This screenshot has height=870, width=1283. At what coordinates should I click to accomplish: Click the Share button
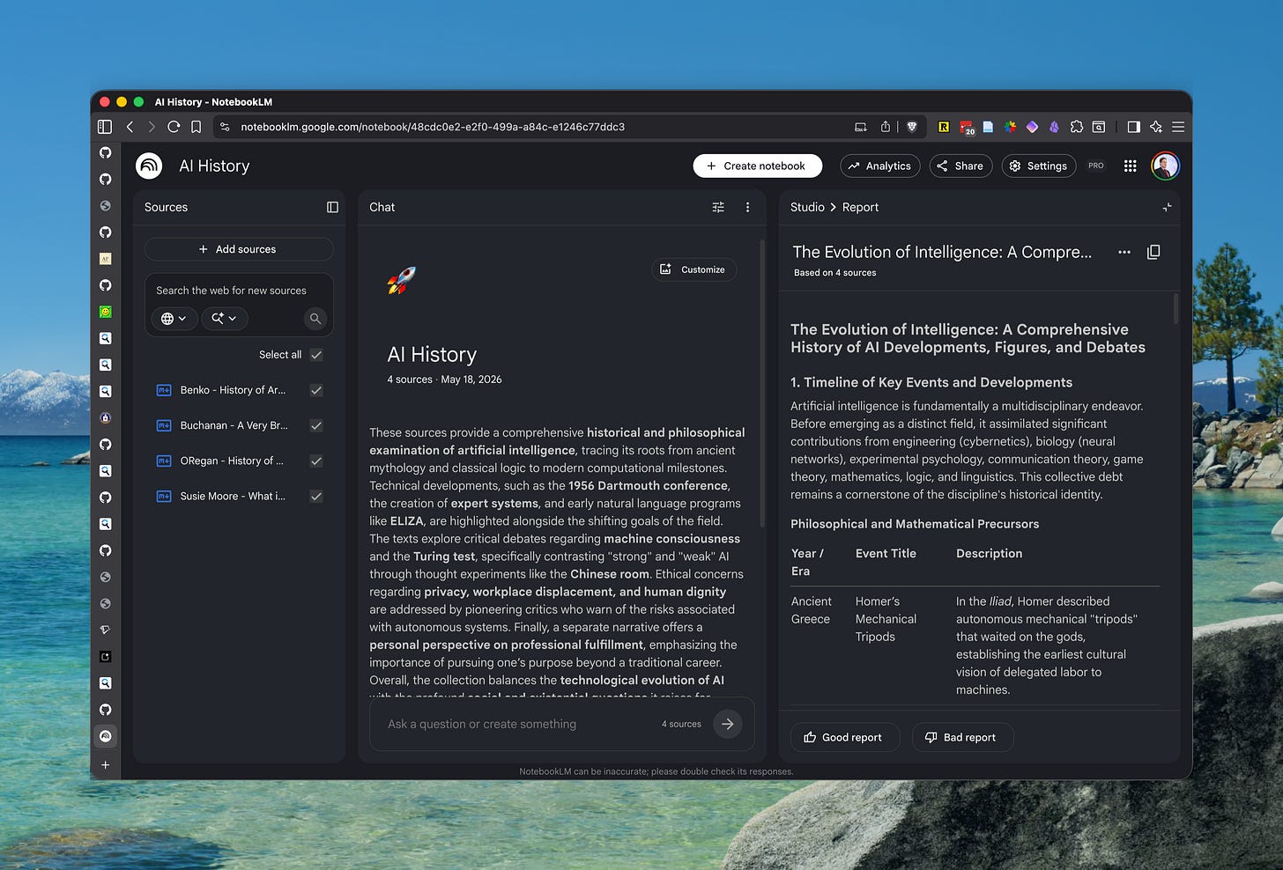960,166
